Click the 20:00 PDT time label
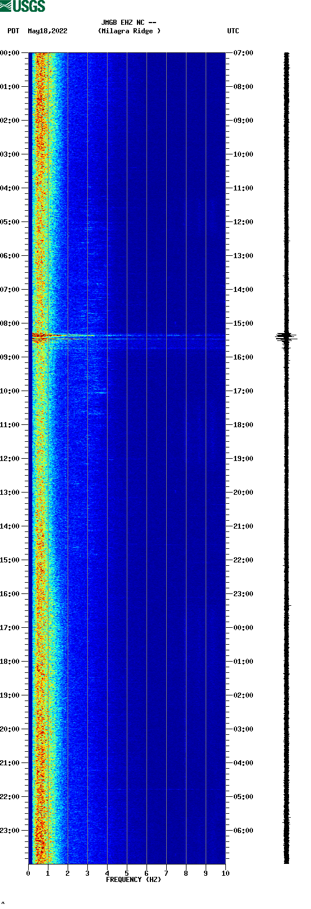This screenshot has width=311, height=909. 10,729
